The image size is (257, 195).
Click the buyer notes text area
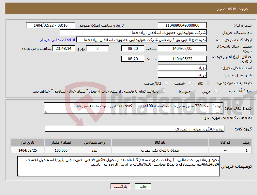[118, 166]
